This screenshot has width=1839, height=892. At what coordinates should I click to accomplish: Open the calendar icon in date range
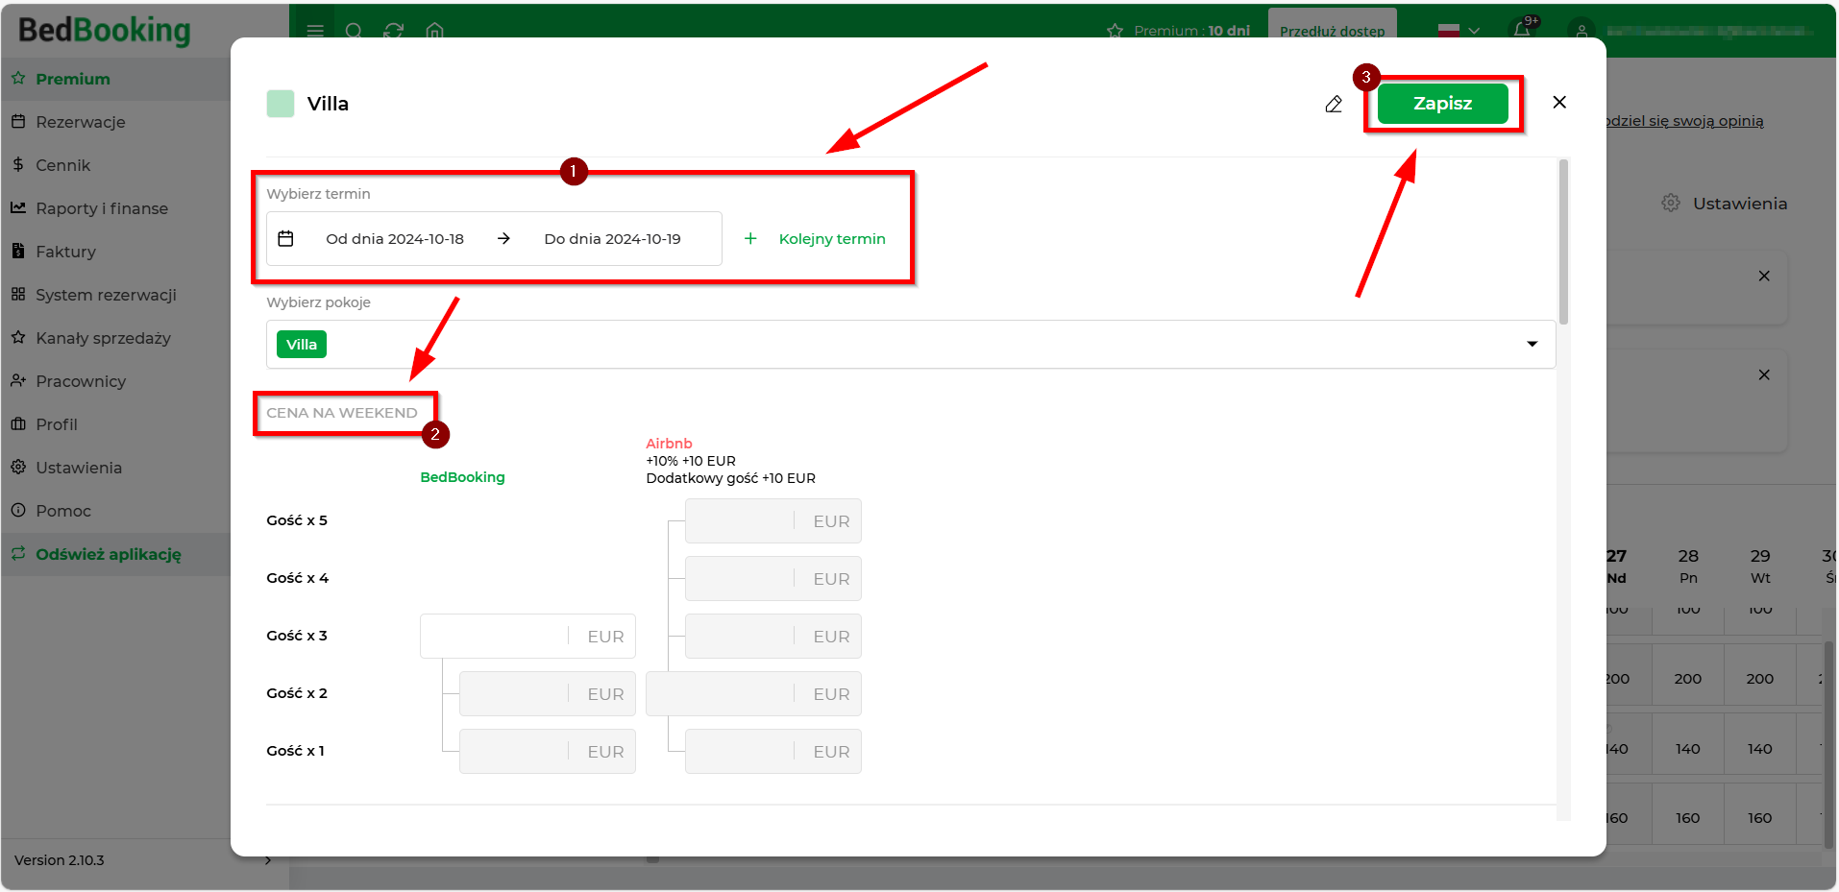click(285, 238)
